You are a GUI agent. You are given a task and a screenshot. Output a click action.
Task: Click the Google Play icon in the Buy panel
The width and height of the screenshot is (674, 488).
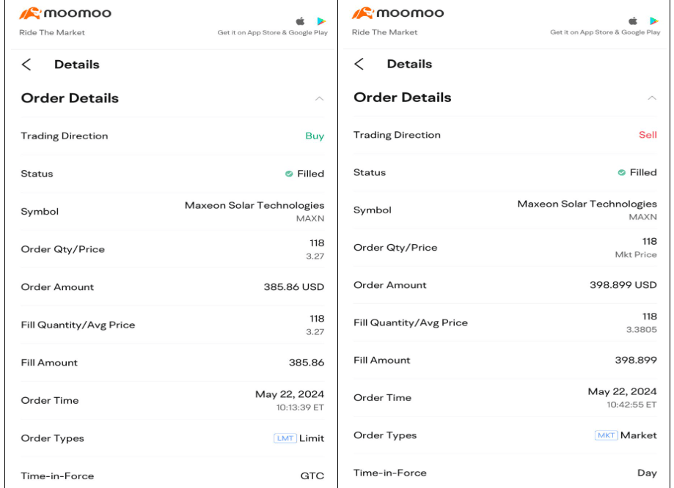pyautogui.click(x=321, y=21)
